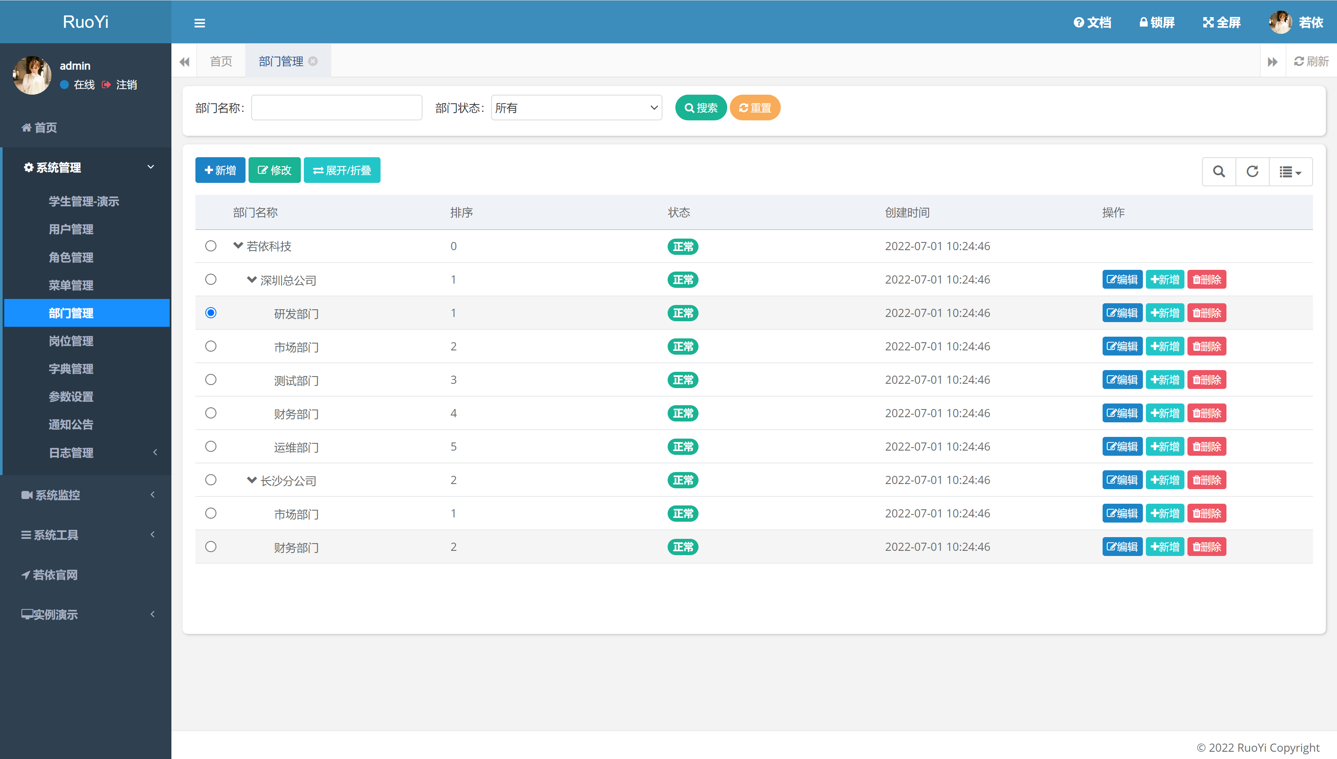Log out using 注销 link
Image resolution: width=1337 pixels, height=759 pixels.
pyautogui.click(x=120, y=84)
